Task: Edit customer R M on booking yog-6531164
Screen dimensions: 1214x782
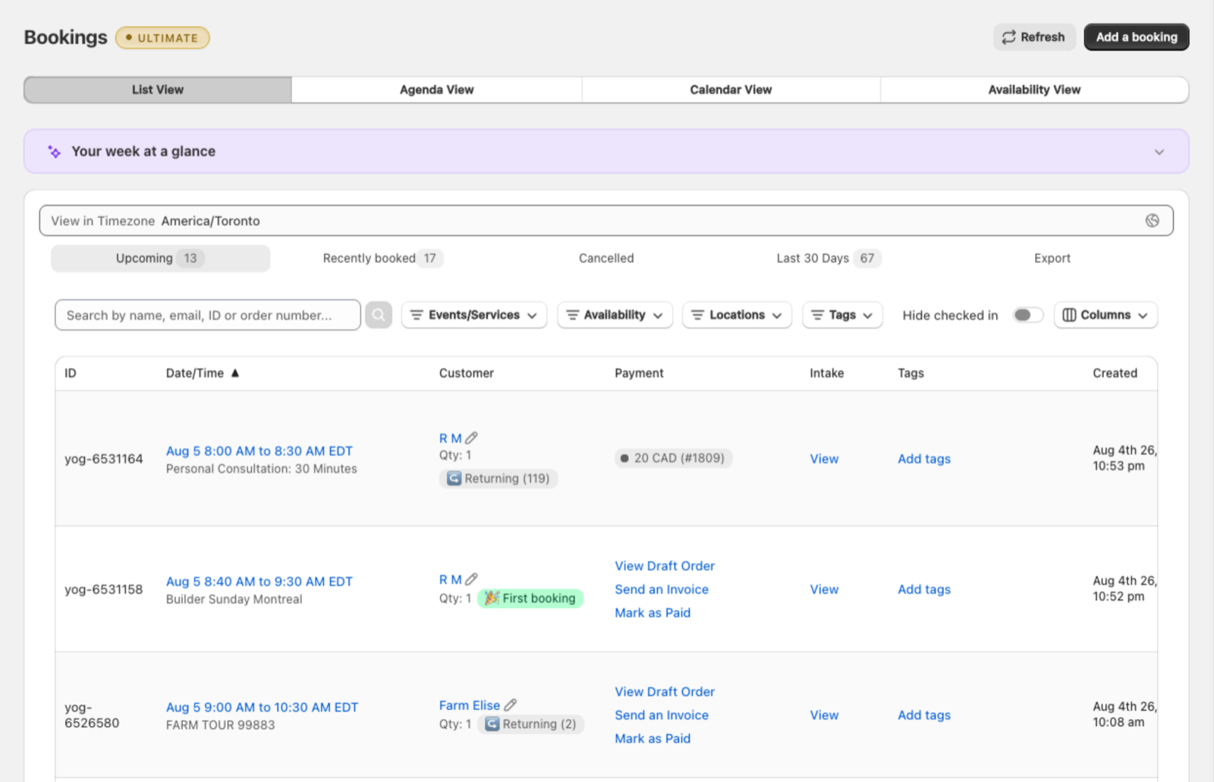Action: point(471,438)
